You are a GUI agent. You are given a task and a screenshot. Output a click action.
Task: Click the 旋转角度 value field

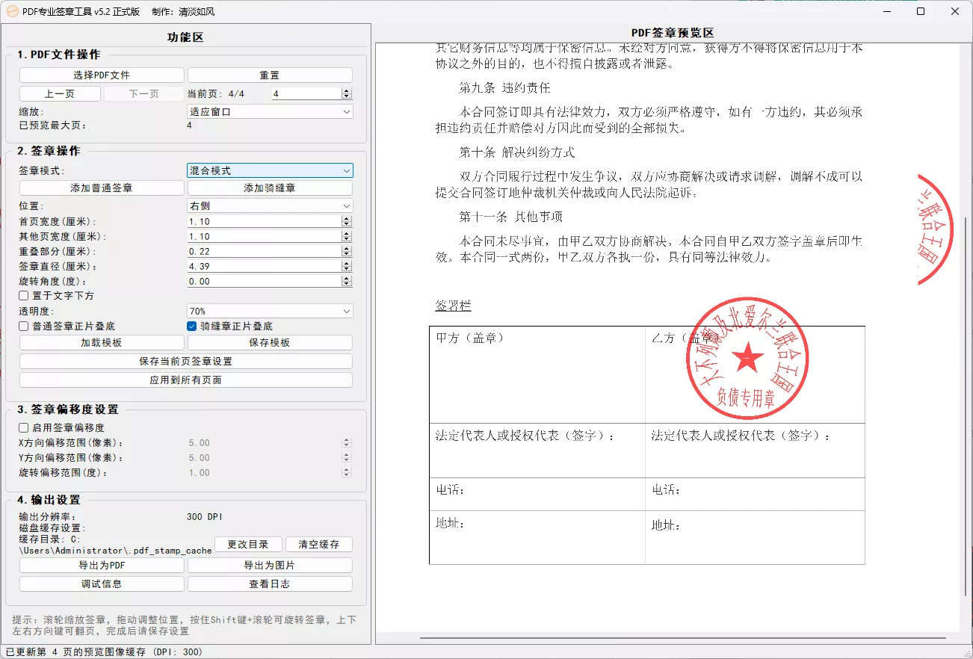pyautogui.click(x=265, y=281)
